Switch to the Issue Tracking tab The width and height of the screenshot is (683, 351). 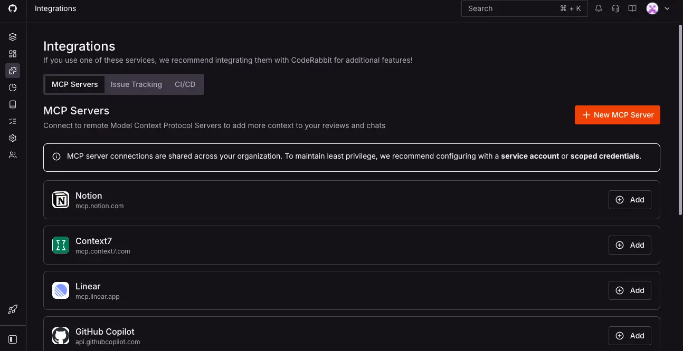(x=136, y=84)
